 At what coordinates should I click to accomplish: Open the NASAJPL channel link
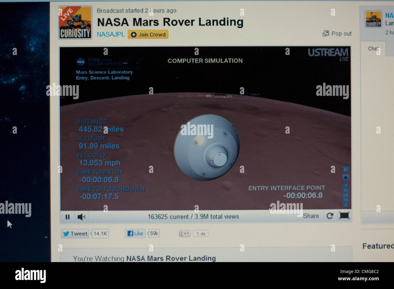coord(111,34)
